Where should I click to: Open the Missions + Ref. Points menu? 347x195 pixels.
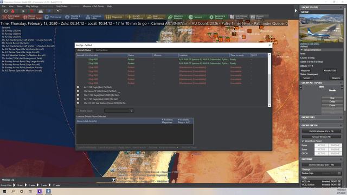point(93,6)
